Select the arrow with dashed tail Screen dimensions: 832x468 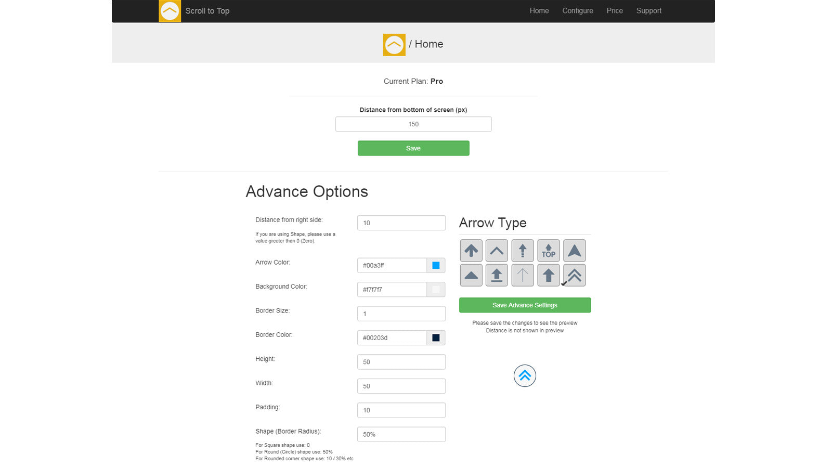(523, 251)
